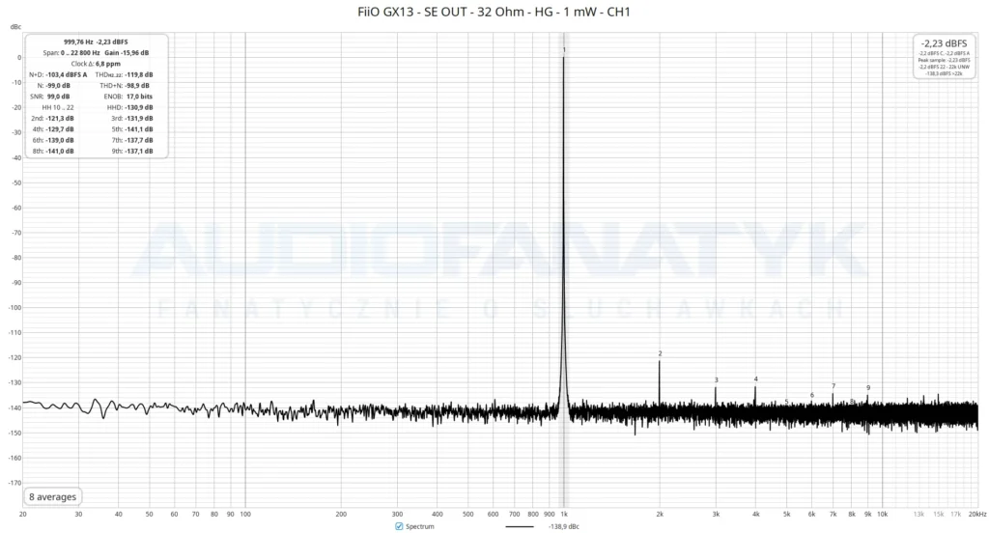Click the "dBc" vertical axis unit label
This screenshot has width=989, height=533.
click(15, 27)
